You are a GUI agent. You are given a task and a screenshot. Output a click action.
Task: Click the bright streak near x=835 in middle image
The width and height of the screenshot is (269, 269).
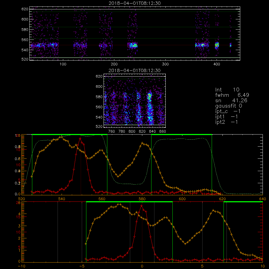pos(150,108)
